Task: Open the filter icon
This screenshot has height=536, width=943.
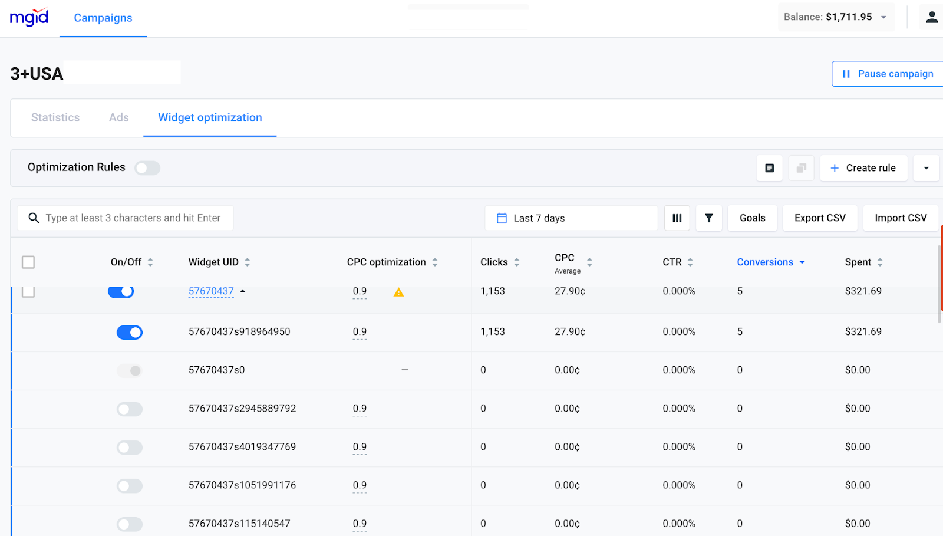Action: coord(708,218)
